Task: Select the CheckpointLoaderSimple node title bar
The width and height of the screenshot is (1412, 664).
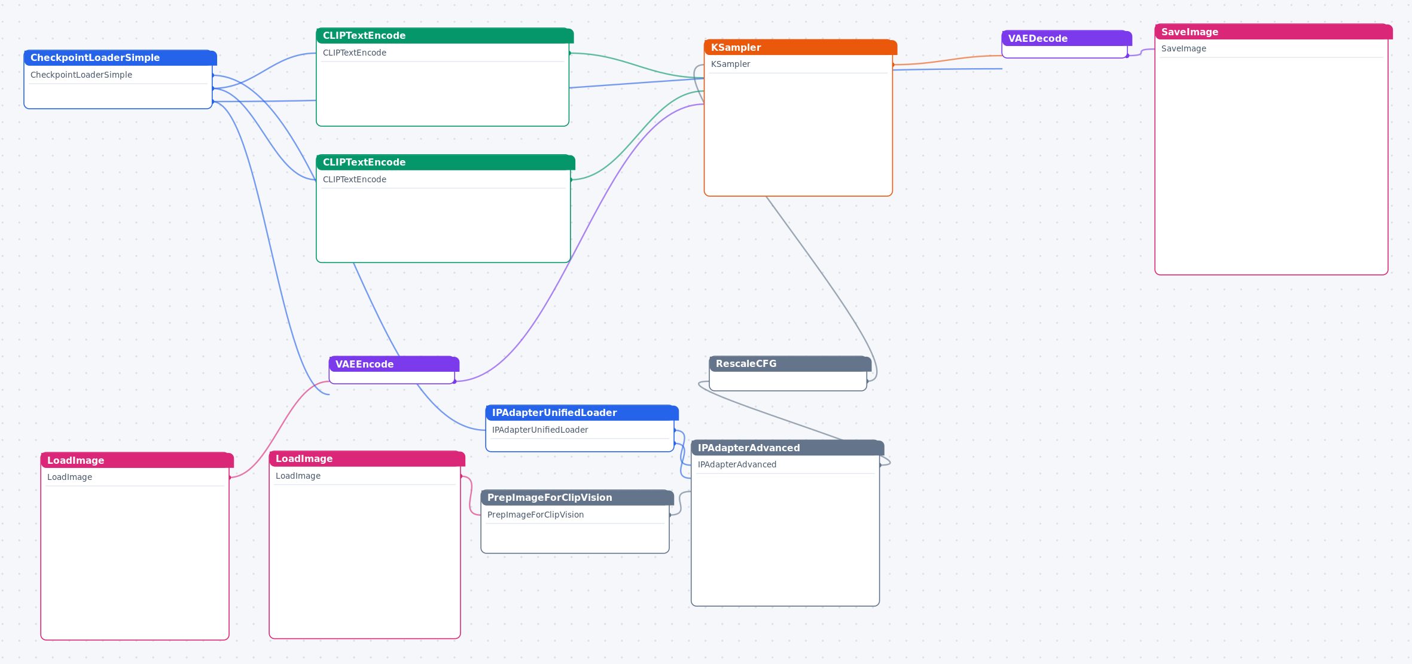Action: tap(120, 57)
